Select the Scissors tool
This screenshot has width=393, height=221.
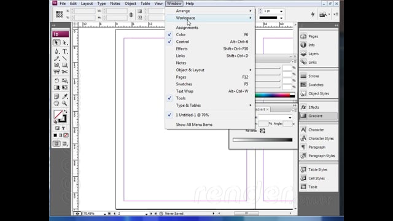tap(65, 72)
